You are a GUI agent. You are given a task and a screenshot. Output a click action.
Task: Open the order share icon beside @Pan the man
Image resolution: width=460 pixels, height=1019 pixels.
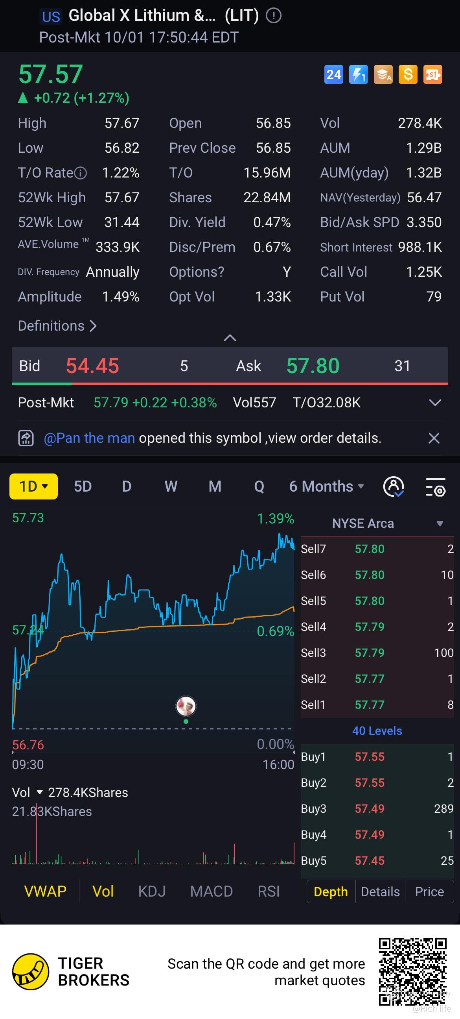(x=26, y=438)
